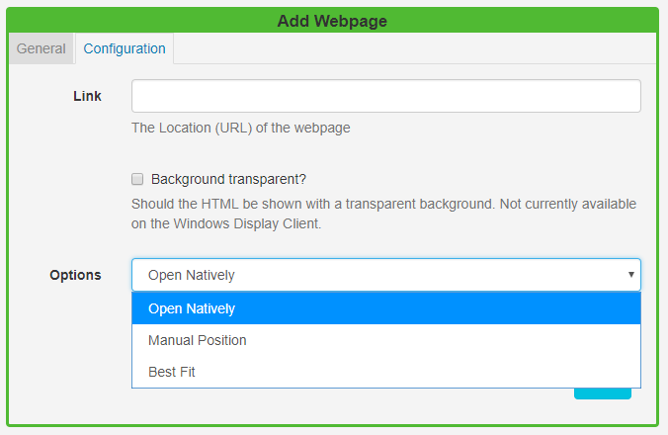
Task: Click the URL location help text
Action: (x=241, y=128)
